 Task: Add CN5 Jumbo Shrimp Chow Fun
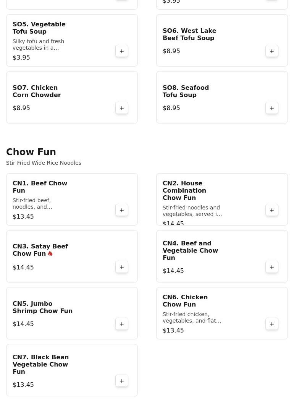(122, 324)
